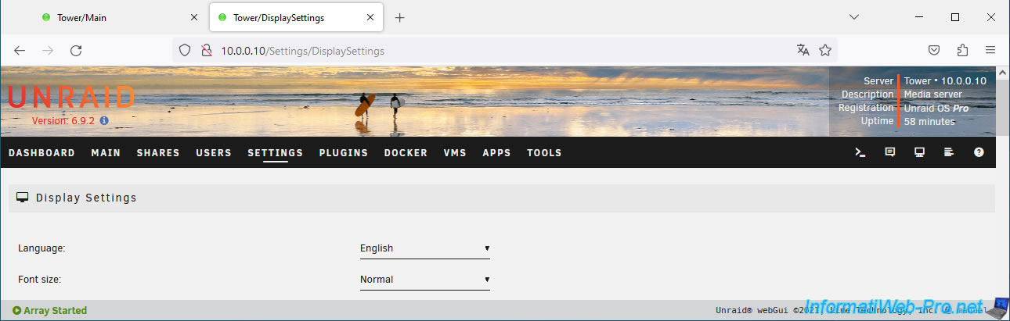The image size is (1010, 321).
Task: Click the system info monitor icon
Action: (x=919, y=153)
